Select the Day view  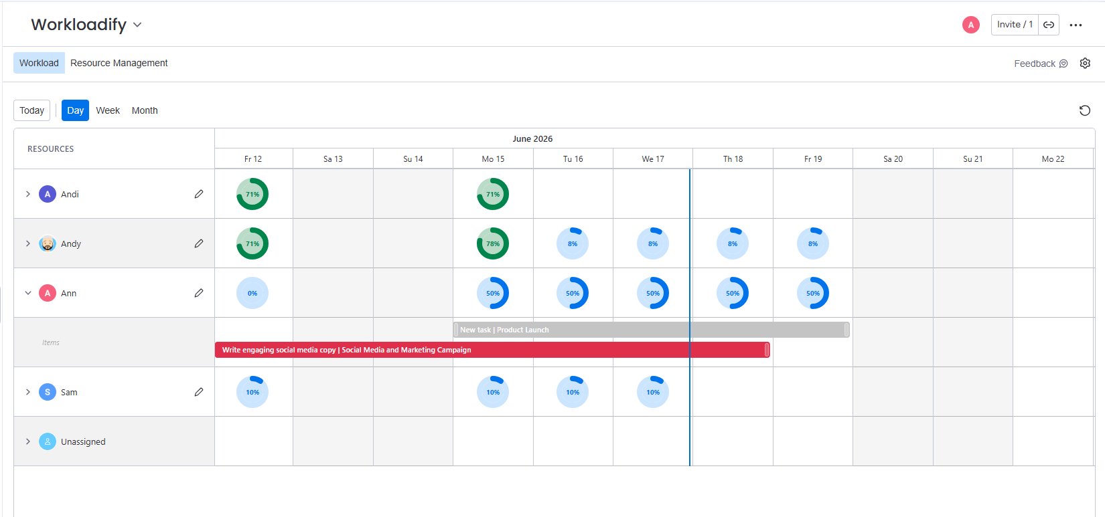click(x=75, y=110)
